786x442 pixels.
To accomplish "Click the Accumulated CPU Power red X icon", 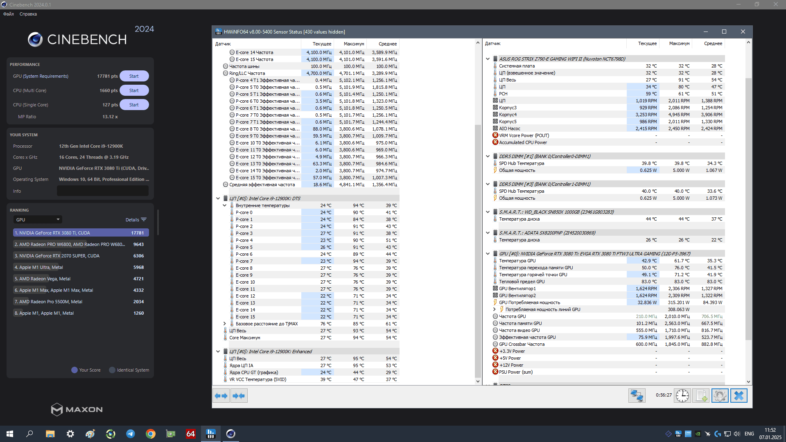I will tap(495, 142).
